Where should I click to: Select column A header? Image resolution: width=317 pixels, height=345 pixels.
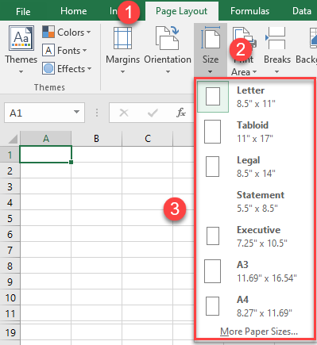[45, 139]
